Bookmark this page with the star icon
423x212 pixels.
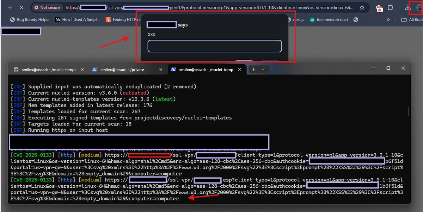point(362,7)
